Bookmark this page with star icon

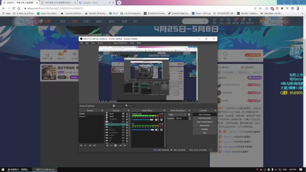pos(260,8)
